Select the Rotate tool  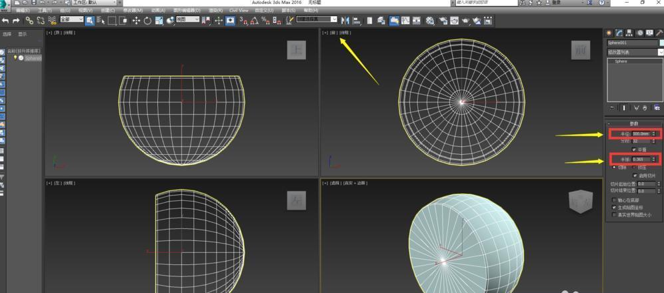[147, 21]
